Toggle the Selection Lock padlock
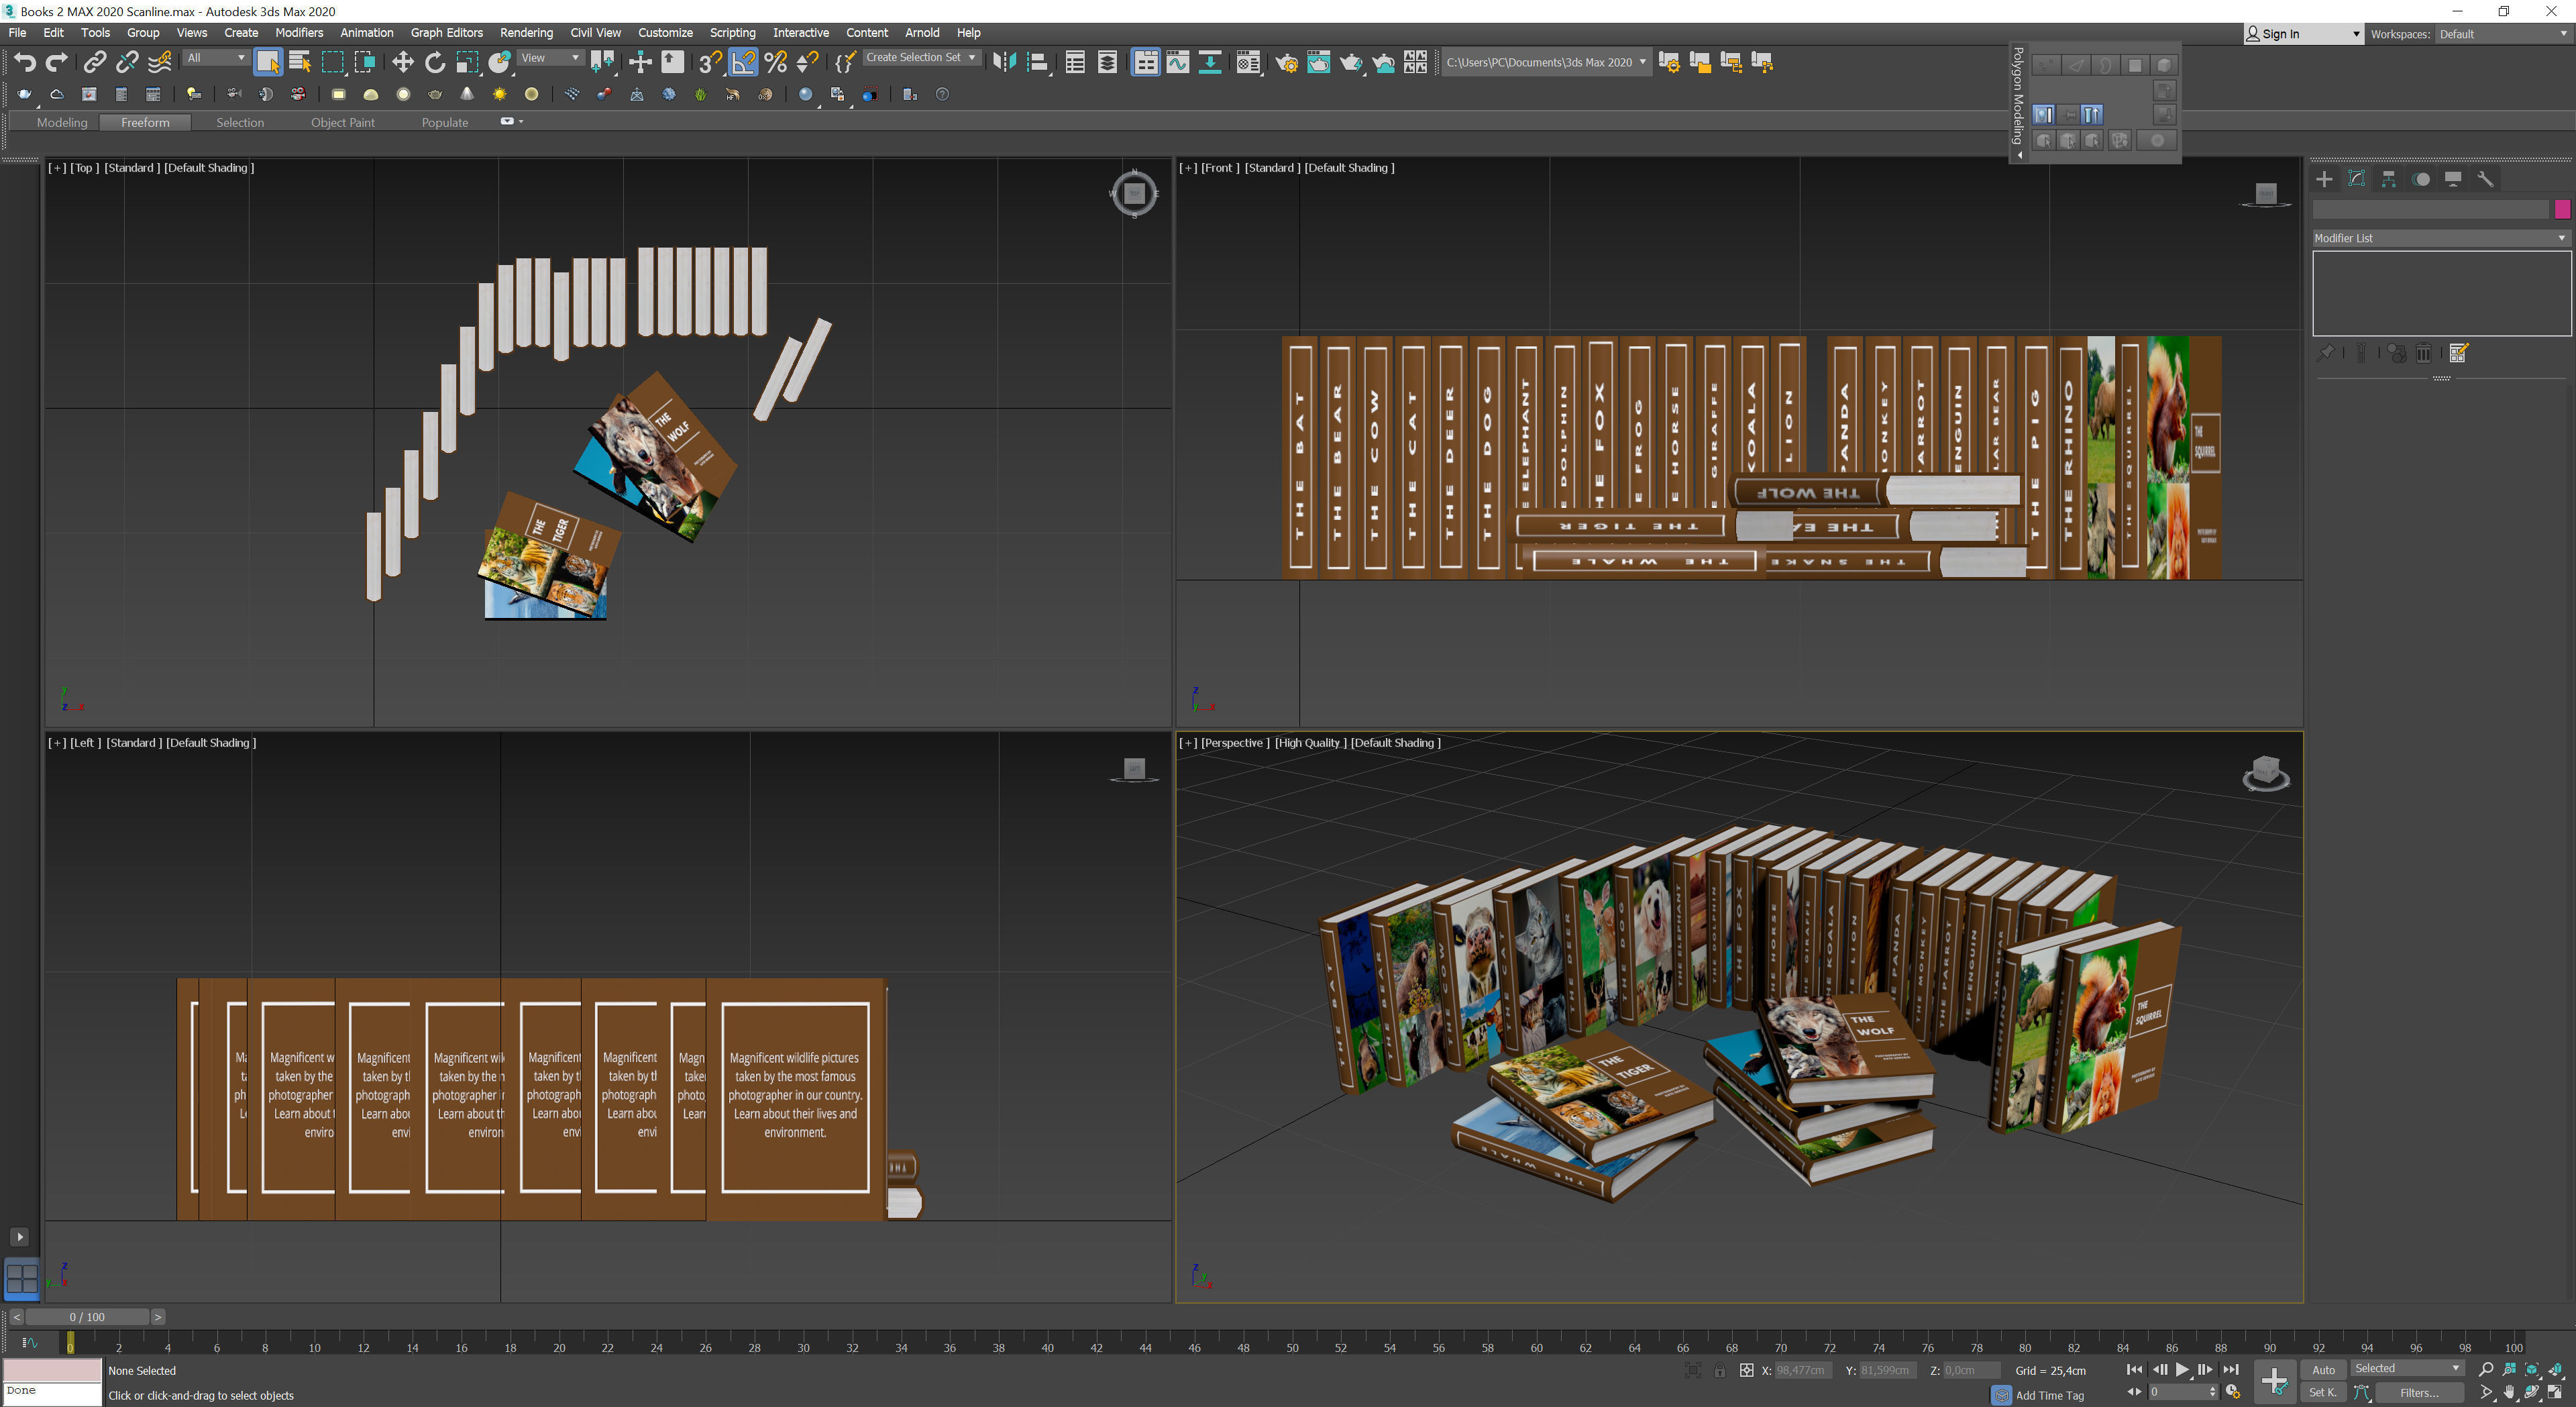 click(1719, 1370)
